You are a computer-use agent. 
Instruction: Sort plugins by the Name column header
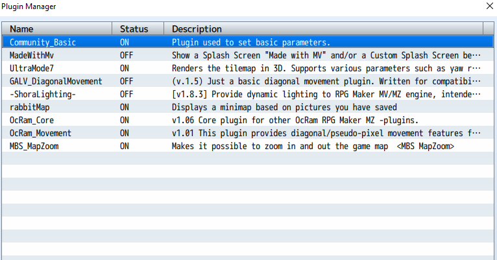(57, 29)
